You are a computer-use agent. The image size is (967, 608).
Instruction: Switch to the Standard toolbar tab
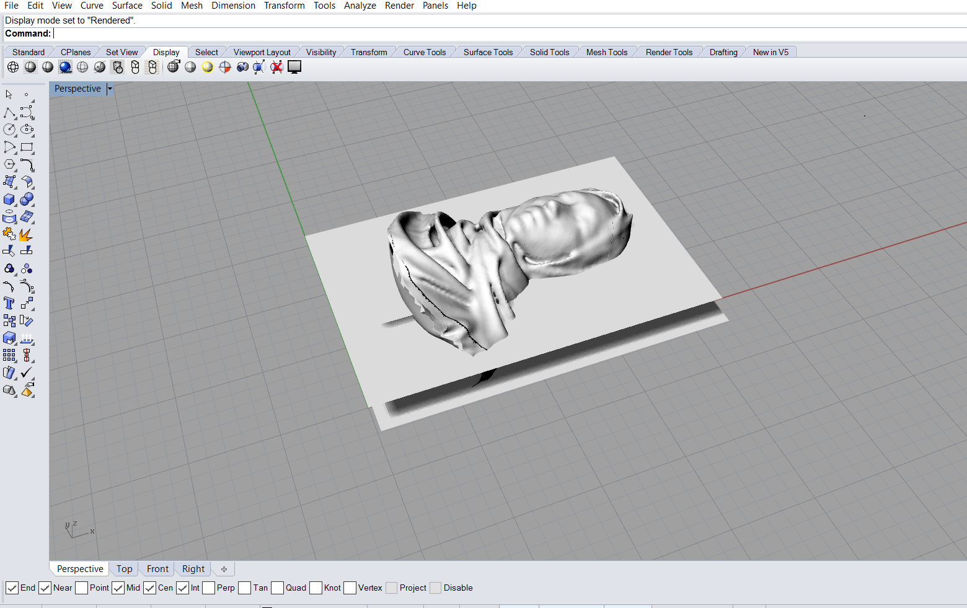point(29,52)
